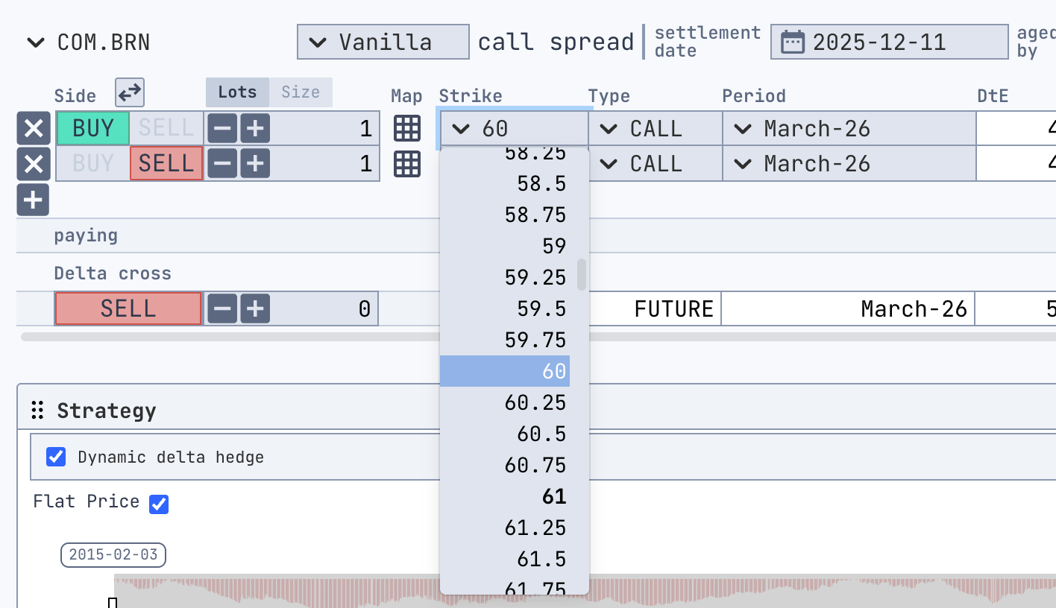
Task: Decrease lots on Delta cross row
Action: pyautogui.click(x=222, y=308)
